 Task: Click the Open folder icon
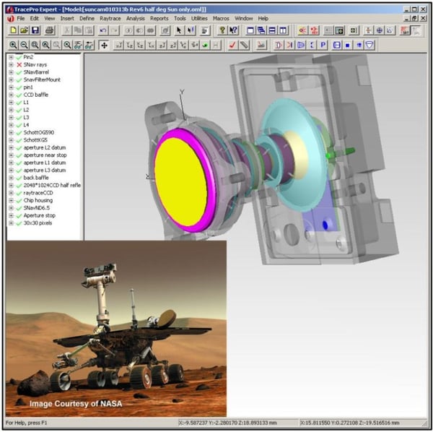click(23, 30)
